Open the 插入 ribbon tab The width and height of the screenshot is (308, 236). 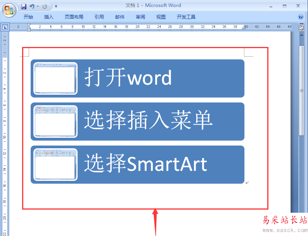point(49,17)
